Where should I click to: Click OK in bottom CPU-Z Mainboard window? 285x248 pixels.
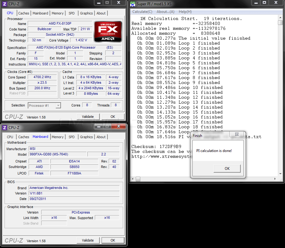tap(113, 240)
